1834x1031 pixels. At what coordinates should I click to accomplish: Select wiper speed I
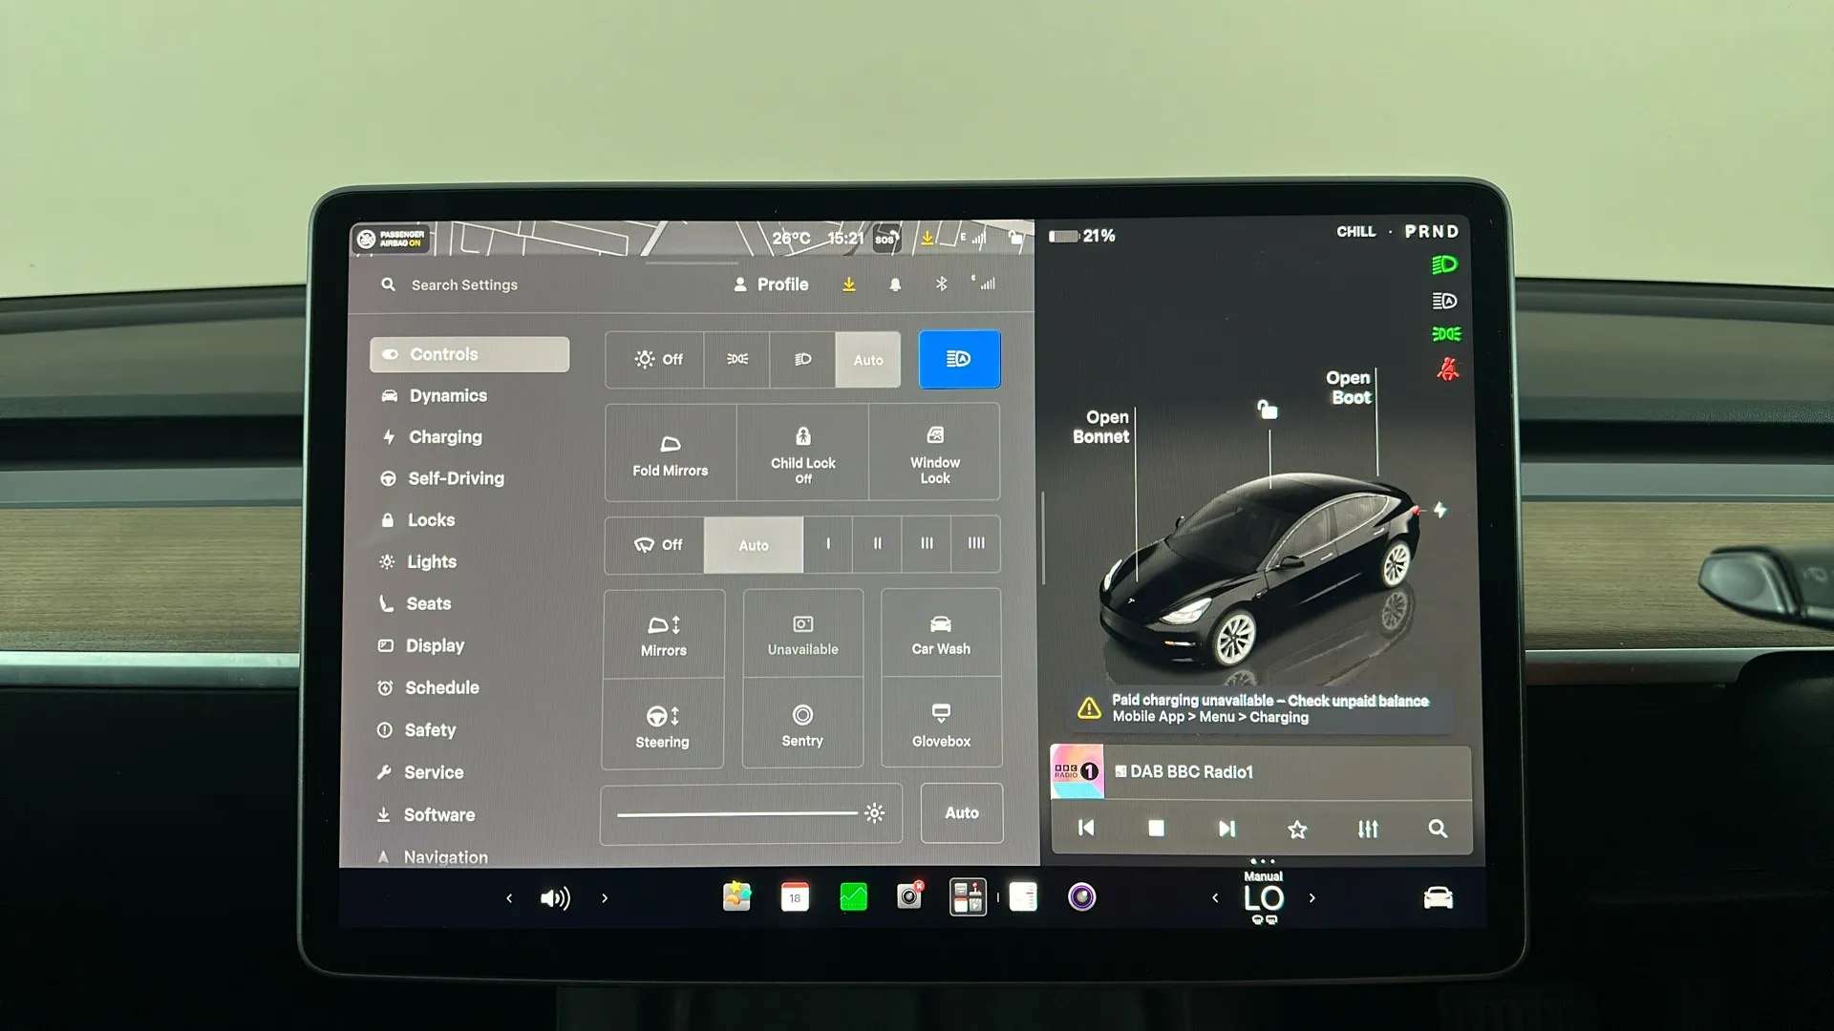828,544
